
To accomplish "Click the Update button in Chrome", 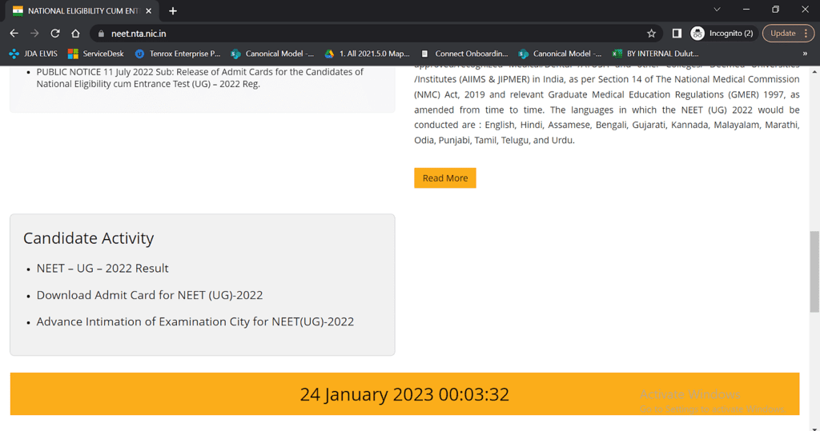I will (782, 34).
